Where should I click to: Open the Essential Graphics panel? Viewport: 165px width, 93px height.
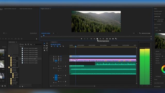[158, 11]
